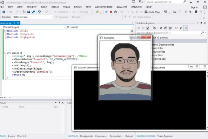This screenshot has height=139, width=208.
Task: Click the Open File folder icon
Action: pyautogui.click(x=24, y=12)
